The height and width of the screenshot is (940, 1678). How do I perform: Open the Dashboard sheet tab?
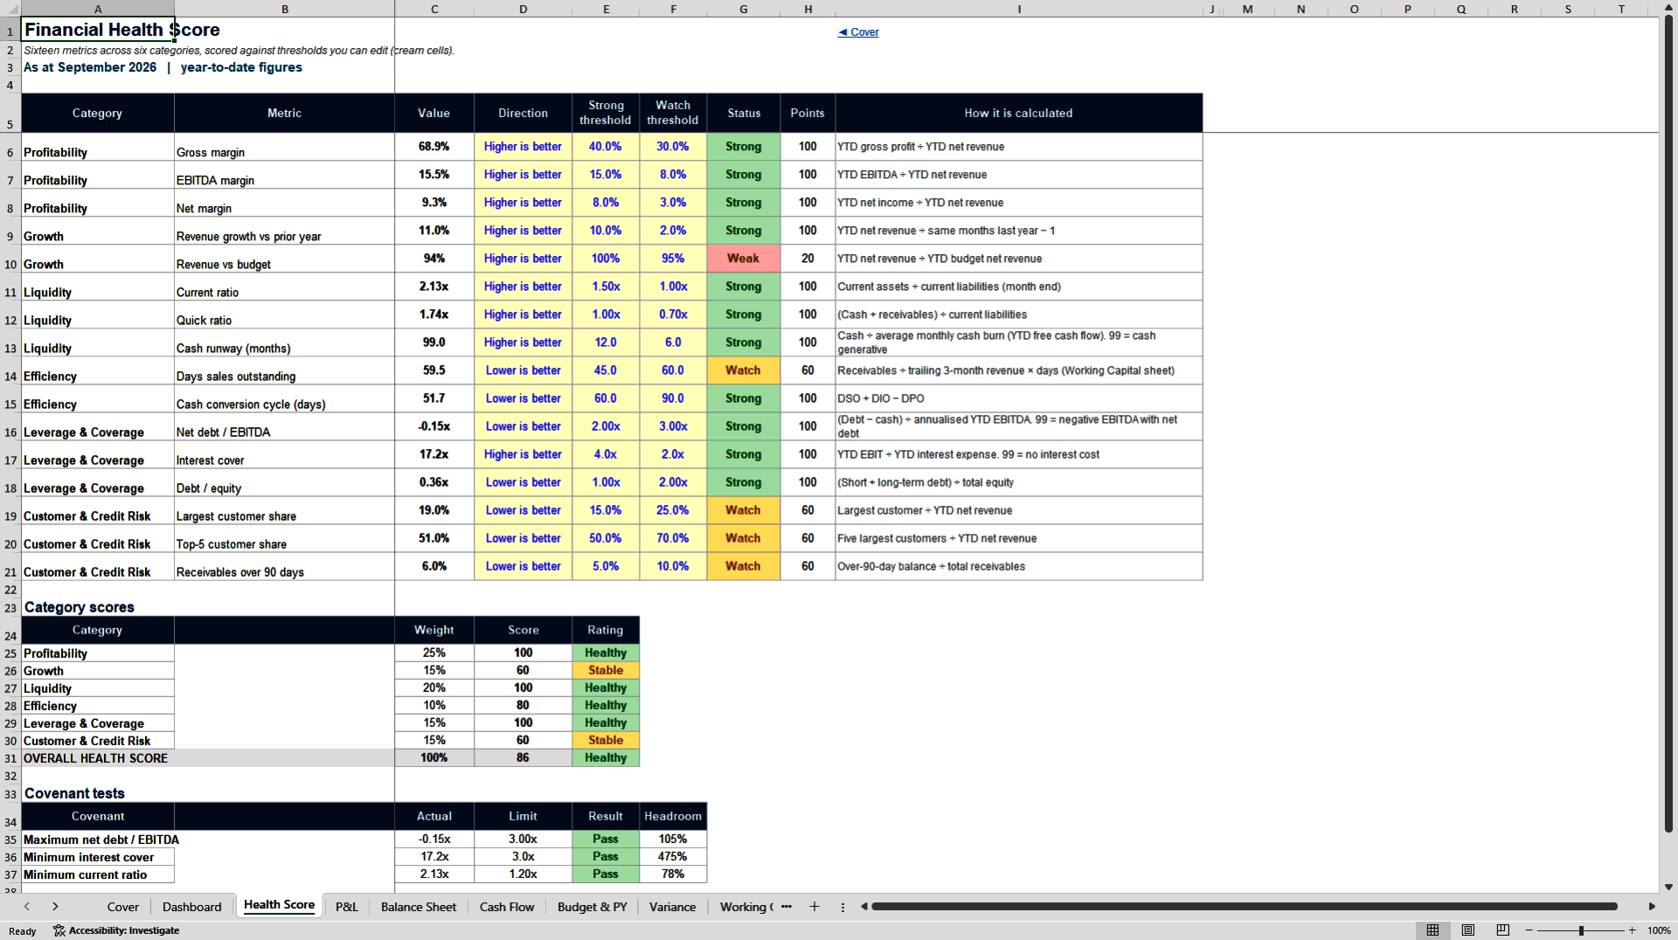[x=191, y=907]
